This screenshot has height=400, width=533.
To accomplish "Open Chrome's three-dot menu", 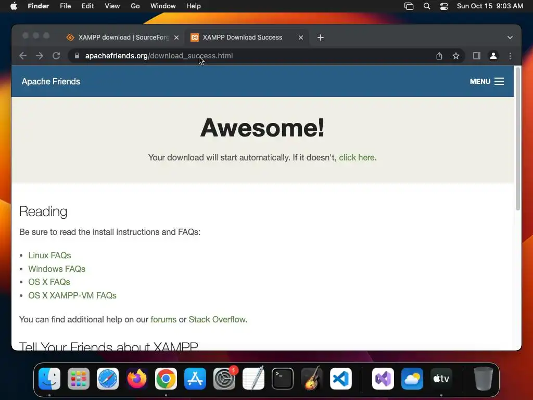I will click(510, 56).
